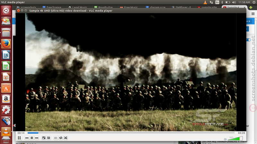Open keyboard language En indicator

pos(217,2)
